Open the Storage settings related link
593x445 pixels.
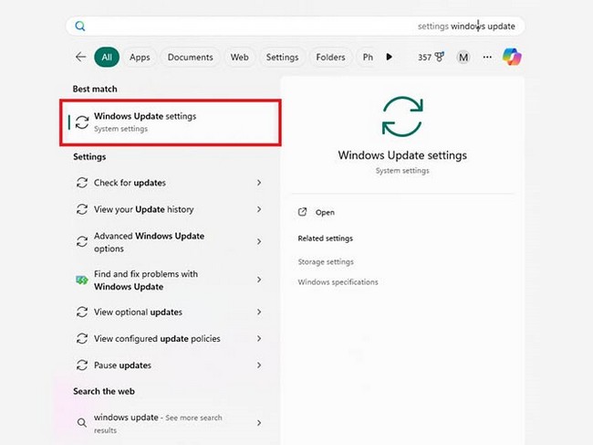326,261
